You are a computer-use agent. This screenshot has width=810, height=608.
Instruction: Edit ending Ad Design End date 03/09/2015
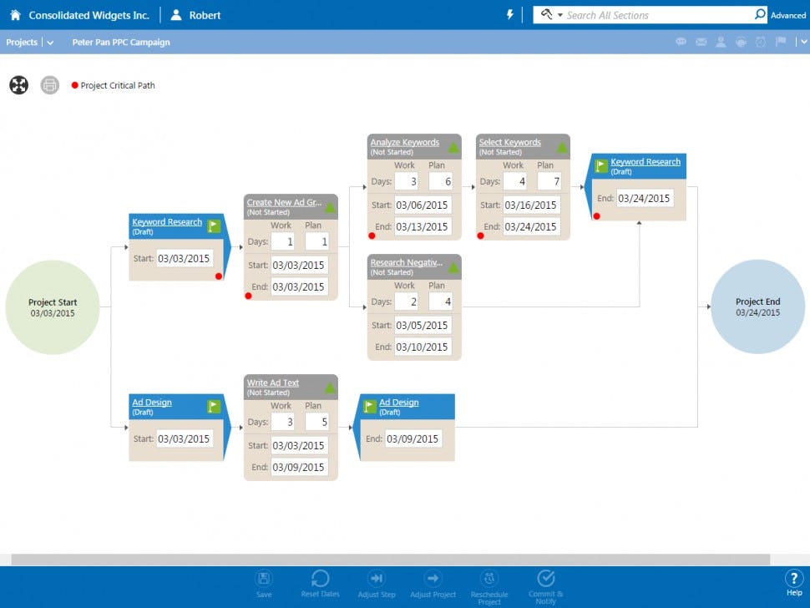413,438
